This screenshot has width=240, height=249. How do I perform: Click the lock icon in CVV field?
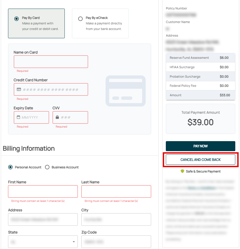pos(57,117)
